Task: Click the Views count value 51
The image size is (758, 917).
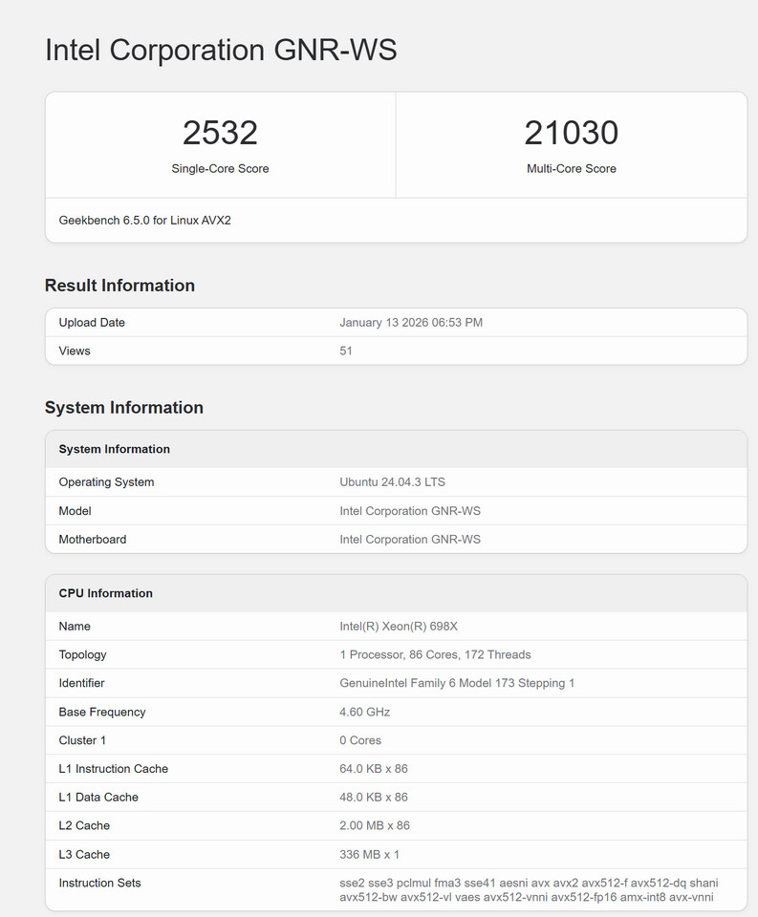Action: point(346,352)
